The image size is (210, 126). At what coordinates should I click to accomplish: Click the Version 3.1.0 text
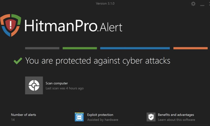click(x=105, y=3)
